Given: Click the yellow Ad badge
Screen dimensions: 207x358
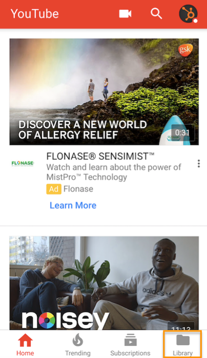Looking at the screenshot, I should point(54,189).
